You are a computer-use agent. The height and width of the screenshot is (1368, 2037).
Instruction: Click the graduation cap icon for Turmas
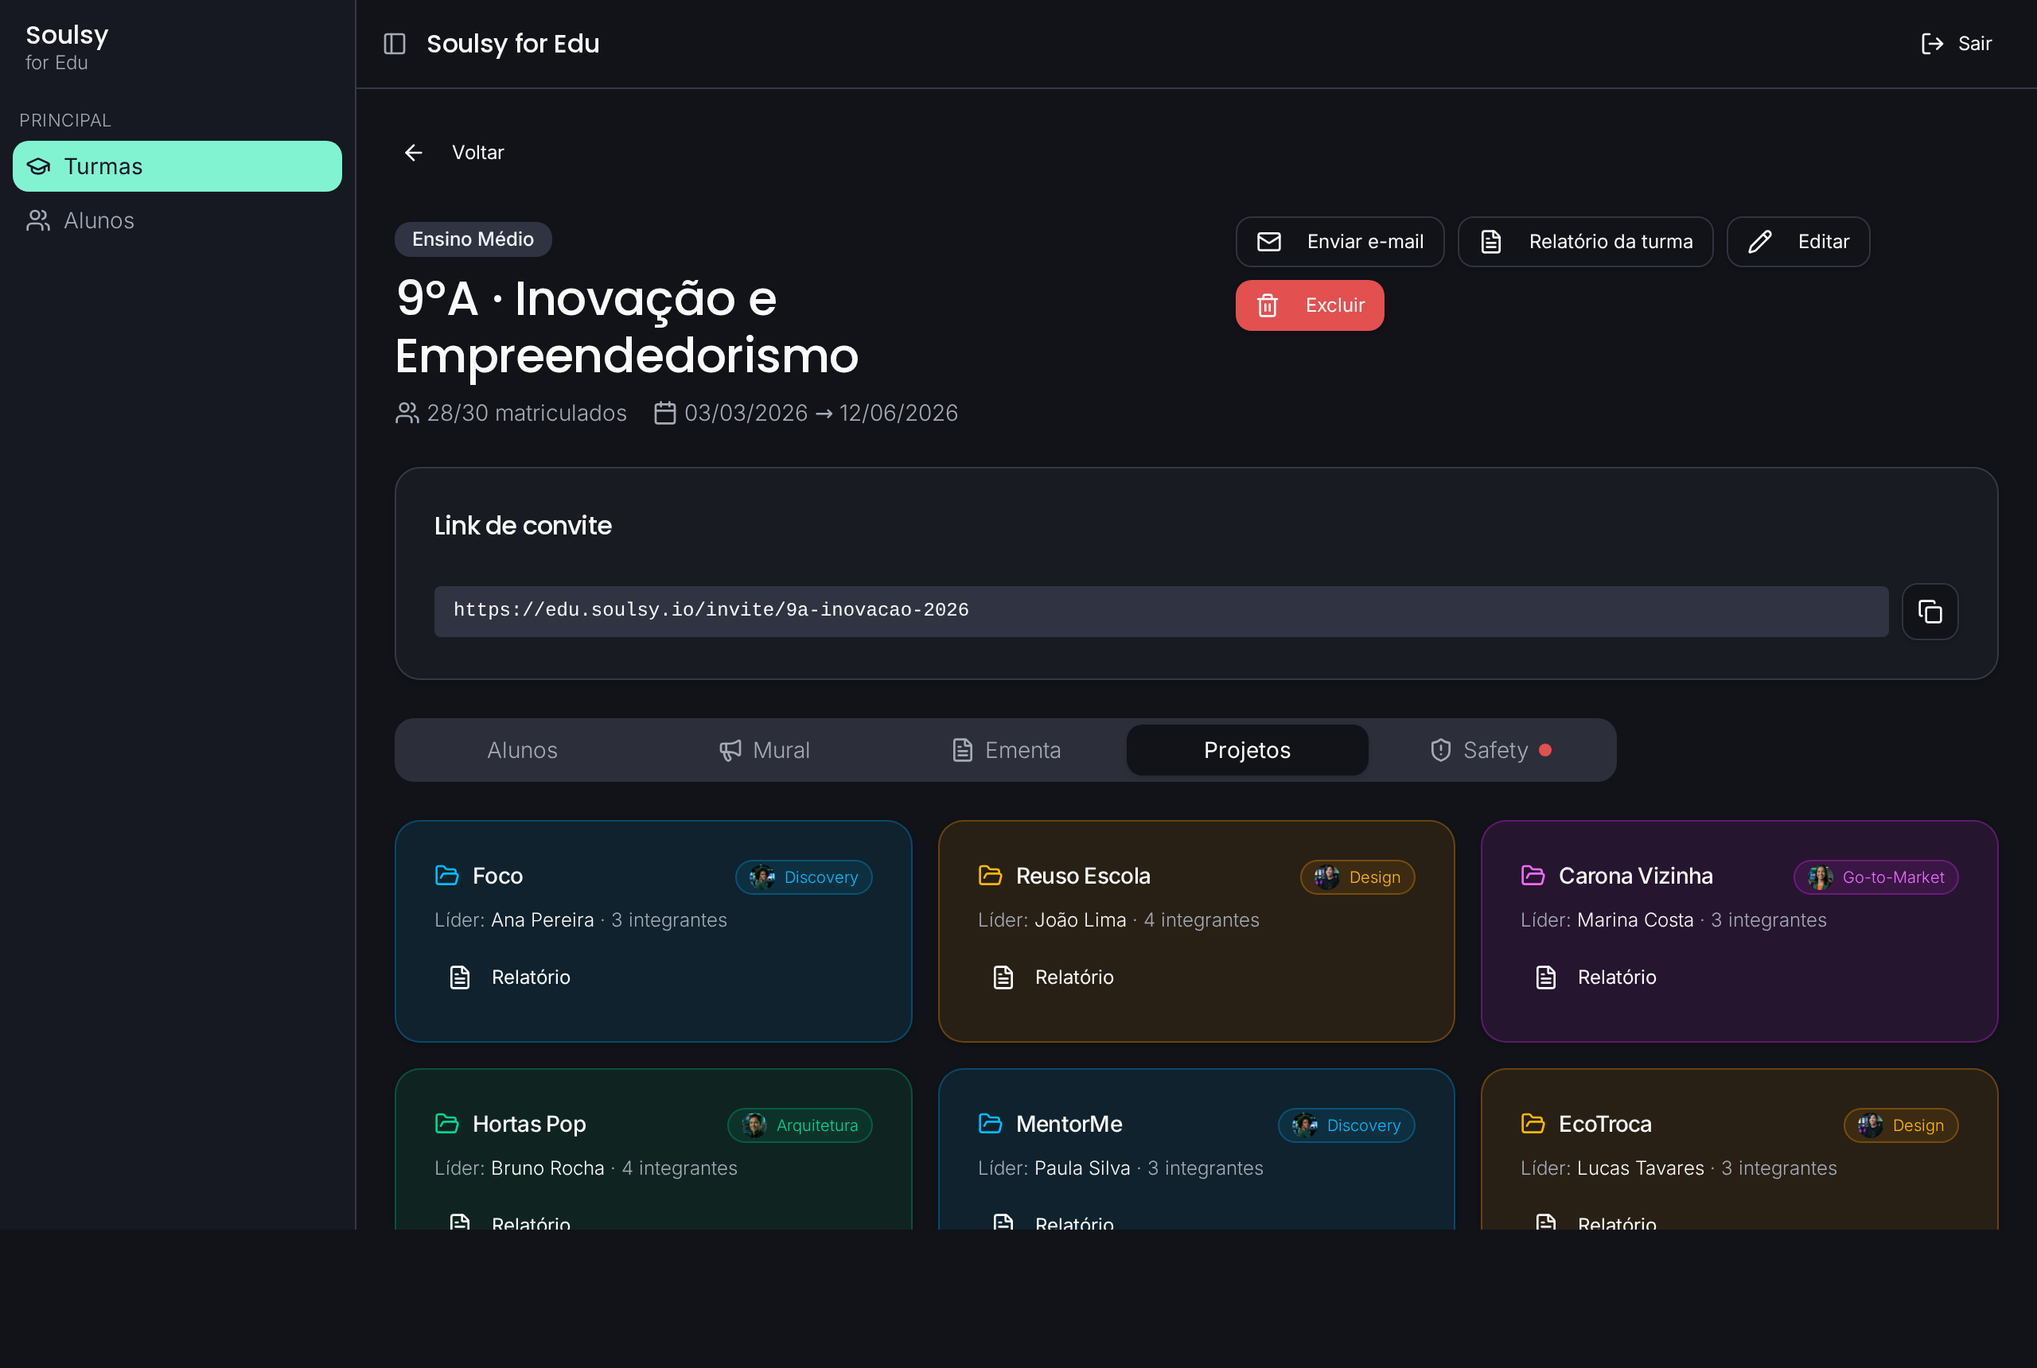38,167
